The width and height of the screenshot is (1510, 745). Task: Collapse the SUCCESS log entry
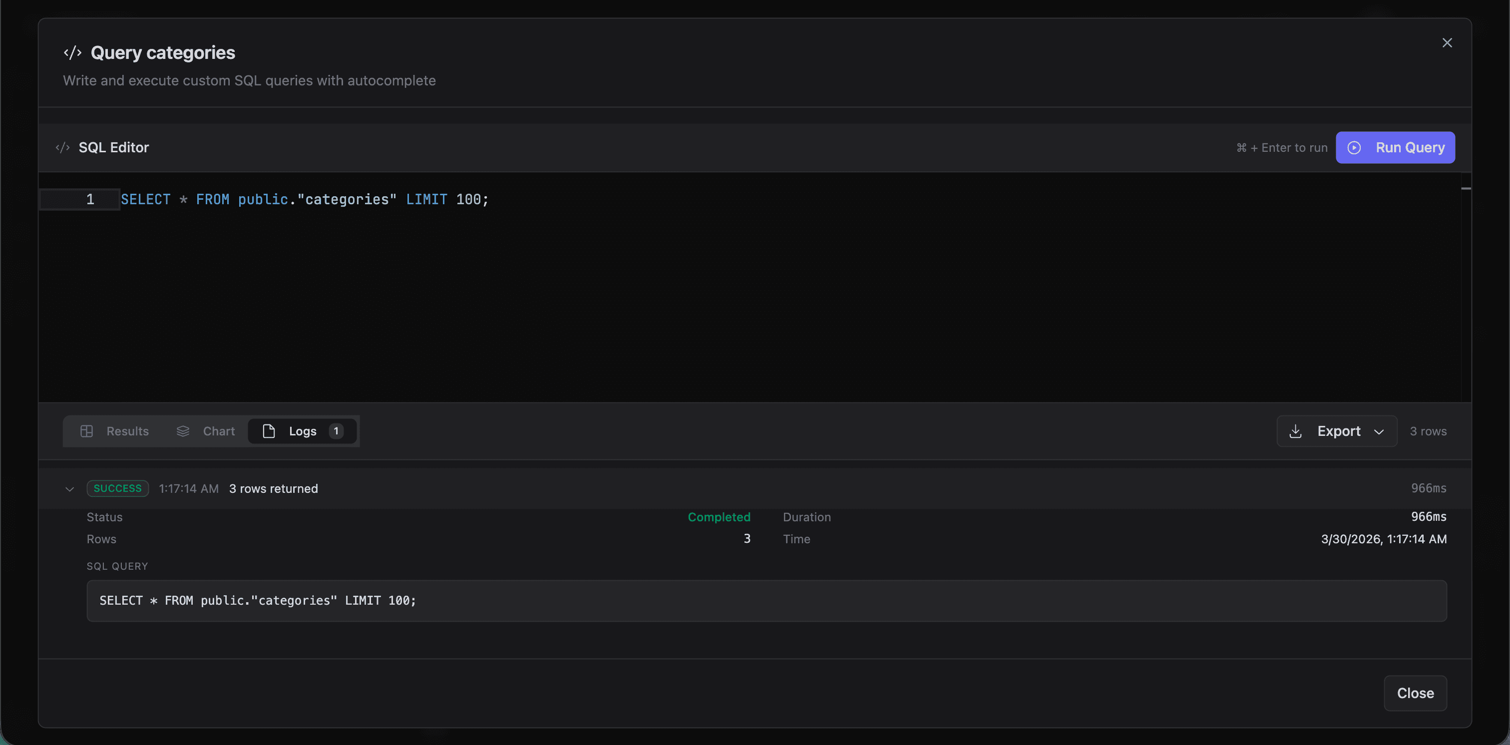coord(69,488)
